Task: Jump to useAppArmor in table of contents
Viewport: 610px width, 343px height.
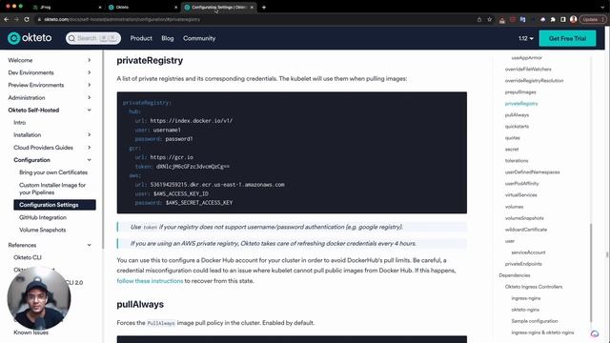Action: tap(526, 57)
